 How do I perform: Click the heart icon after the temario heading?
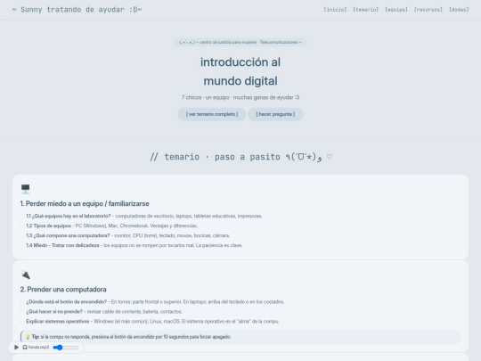[x=330, y=157]
